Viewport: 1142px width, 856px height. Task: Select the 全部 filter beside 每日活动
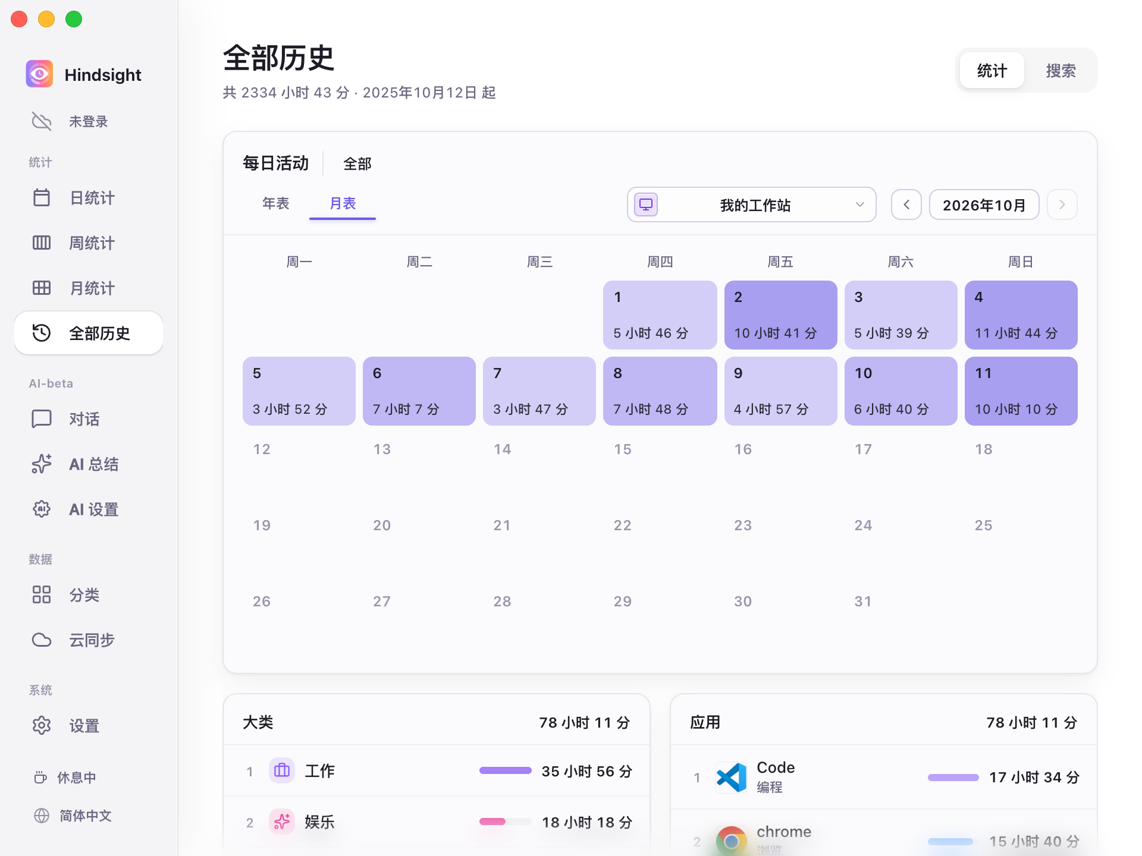pos(357,163)
